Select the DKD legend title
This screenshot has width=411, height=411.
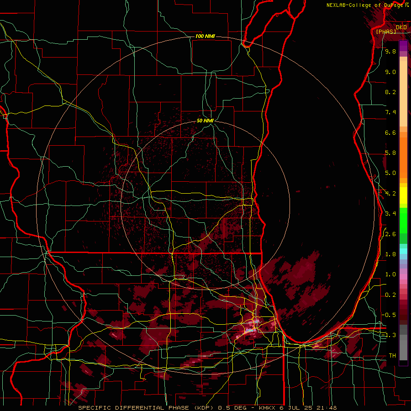point(401,27)
